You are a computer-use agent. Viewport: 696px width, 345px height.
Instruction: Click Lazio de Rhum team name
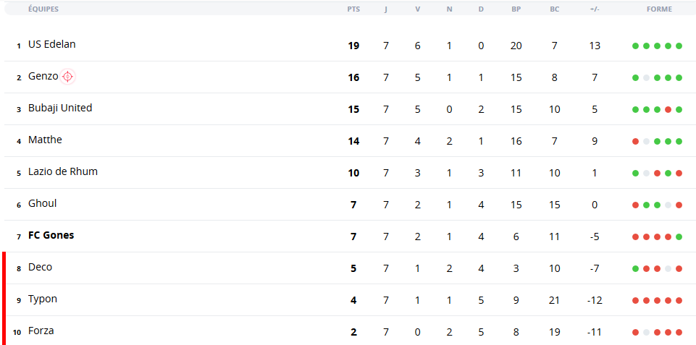[x=63, y=171]
